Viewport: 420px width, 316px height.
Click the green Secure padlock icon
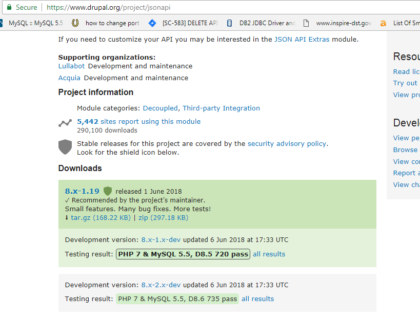[9, 7]
